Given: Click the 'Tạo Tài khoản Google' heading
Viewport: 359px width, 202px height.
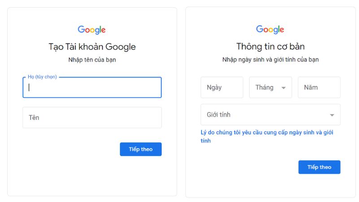Looking at the screenshot, I should coord(92,47).
